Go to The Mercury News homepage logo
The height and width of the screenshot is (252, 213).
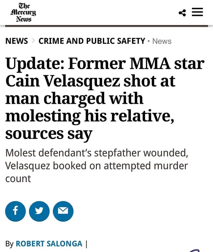[x=23, y=13]
